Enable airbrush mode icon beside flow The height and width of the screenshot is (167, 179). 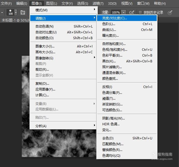[x=132, y=12]
